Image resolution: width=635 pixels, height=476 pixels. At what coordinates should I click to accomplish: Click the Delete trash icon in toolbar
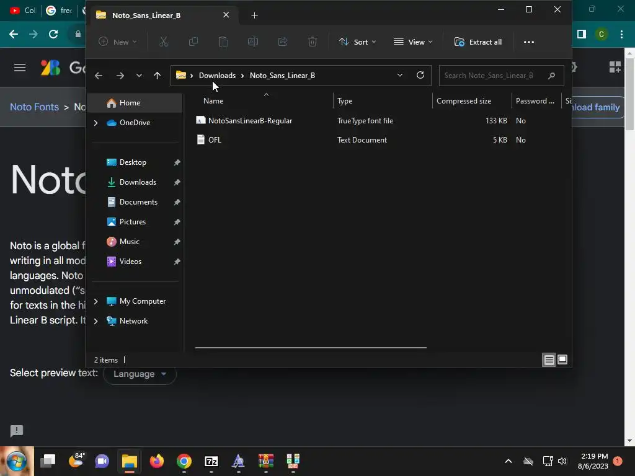(x=313, y=42)
